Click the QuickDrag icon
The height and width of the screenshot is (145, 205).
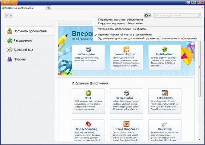(x=165, y=124)
